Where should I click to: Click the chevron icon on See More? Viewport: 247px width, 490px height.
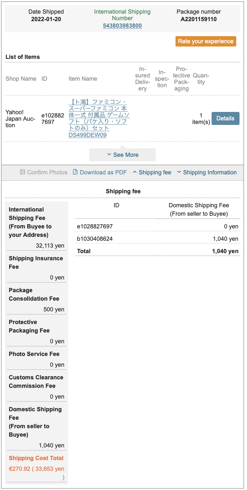pyautogui.click(x=109, y=155)
